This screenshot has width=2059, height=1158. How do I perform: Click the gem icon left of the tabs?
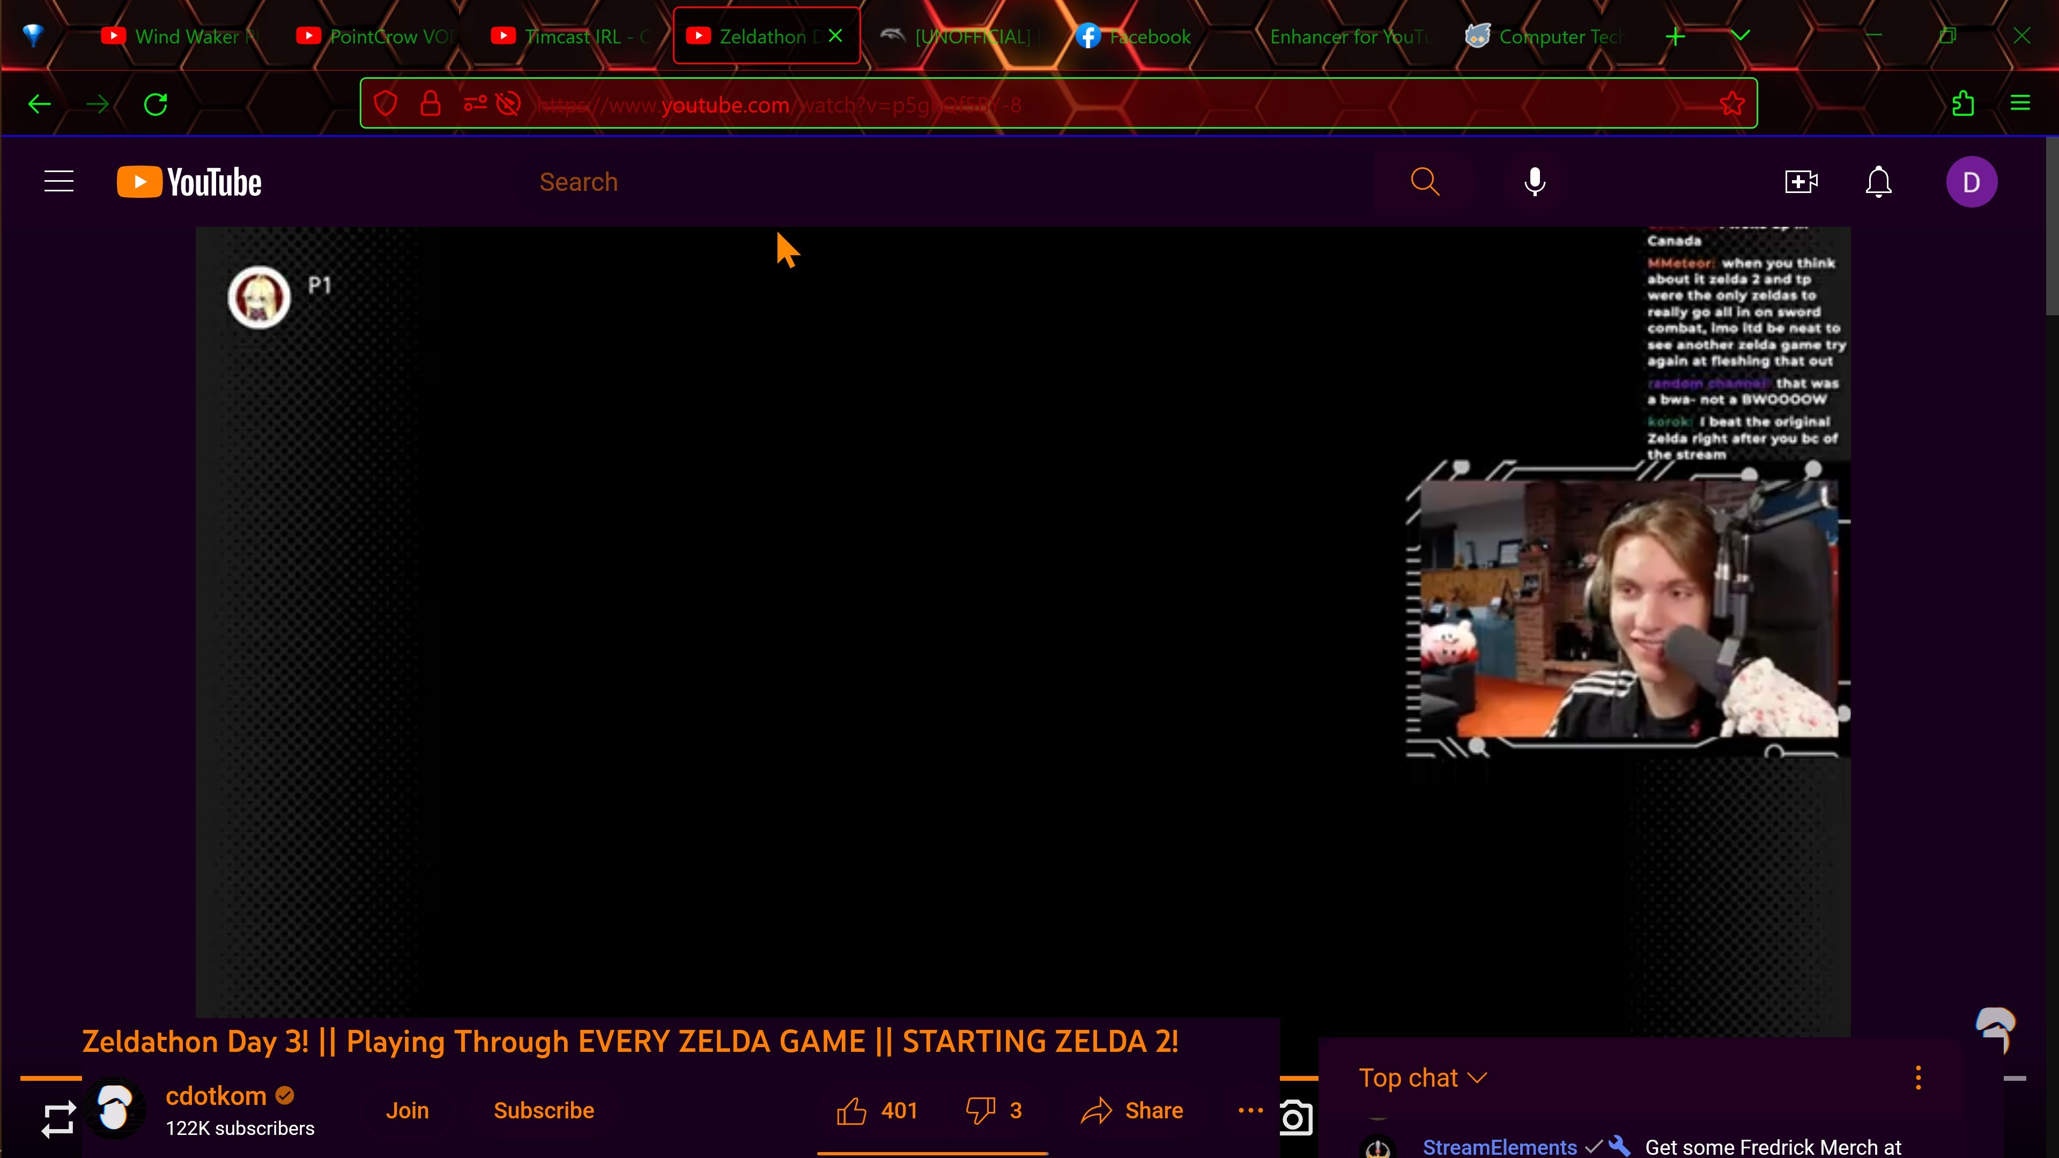tap(33, 36)
